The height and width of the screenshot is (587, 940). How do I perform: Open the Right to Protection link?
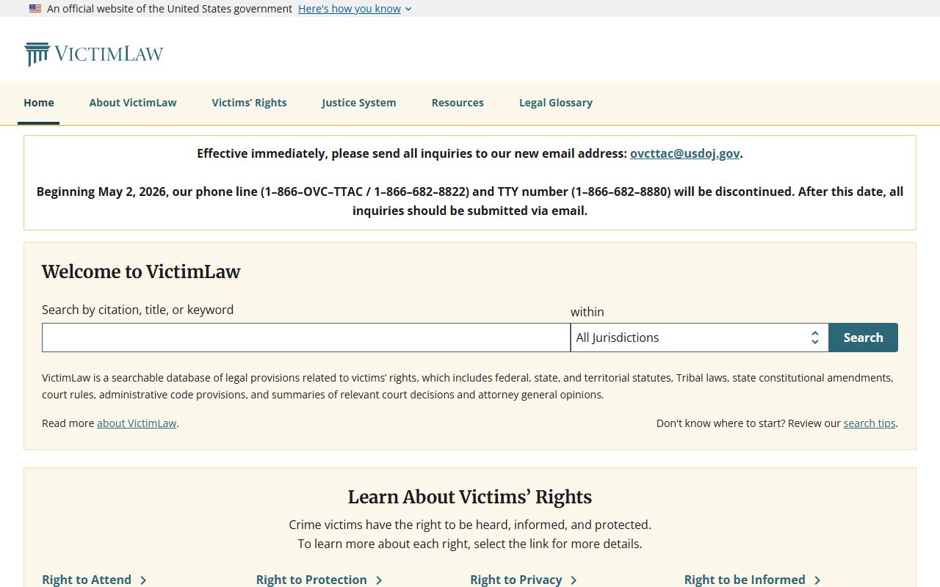(311, 580)
